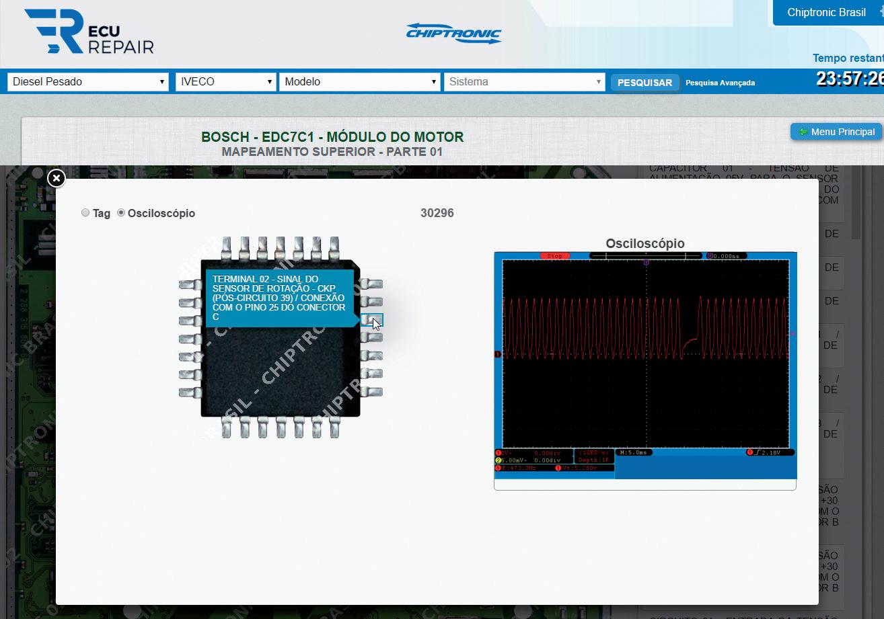Image resolution: width=884 pixels, height=619 pixels.
Task: Click the PESQUISAR button
Action: point(644,83)
